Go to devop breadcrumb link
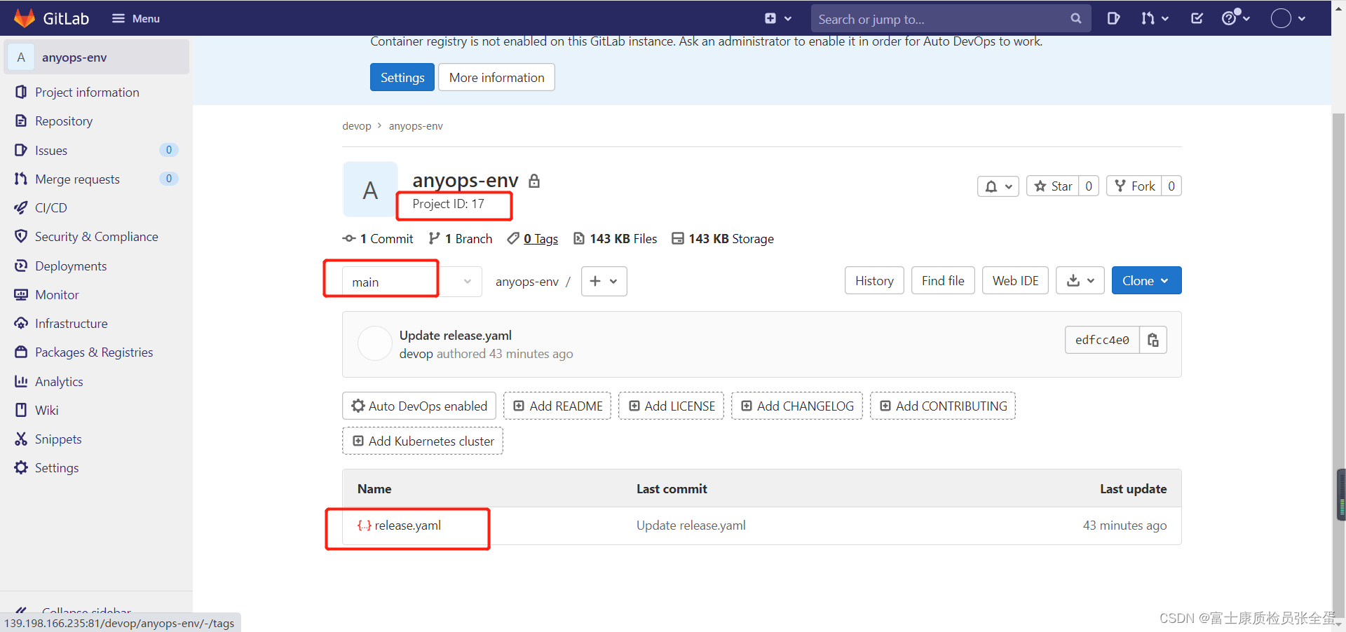Viewport: 1346px width, 632px height. (357, 126)
